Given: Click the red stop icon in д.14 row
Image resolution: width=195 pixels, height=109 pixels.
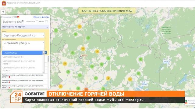Looking at the screenshot, I should click(x=9, y=77).
